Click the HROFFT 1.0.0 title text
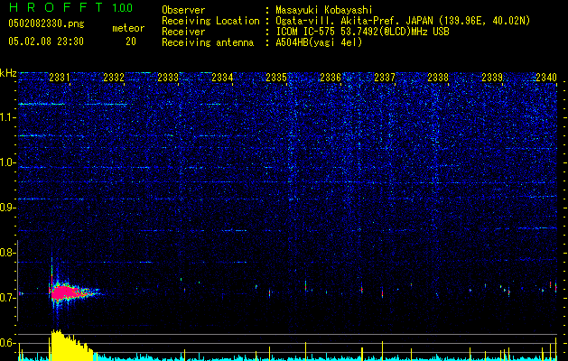This screenshot has width=568, height=361. [x=71, y=7]
